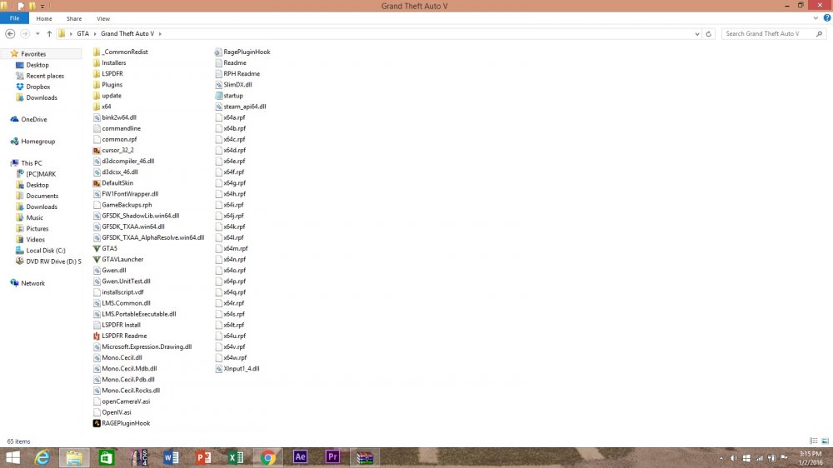833x468 pixels.
Task: Open the recent locations dropdown arrow
Action: tap(37, 33)
